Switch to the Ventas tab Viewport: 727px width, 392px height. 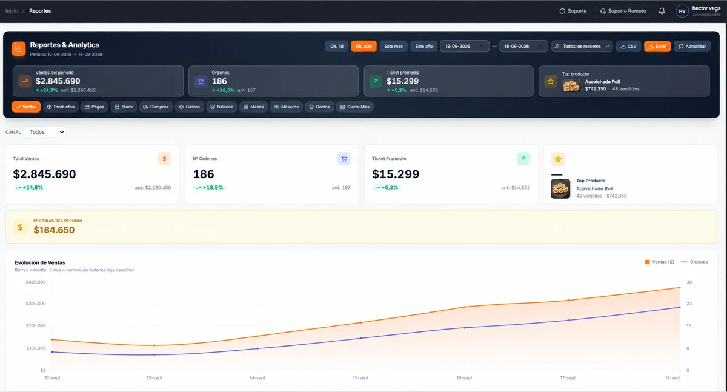[26, 107]
